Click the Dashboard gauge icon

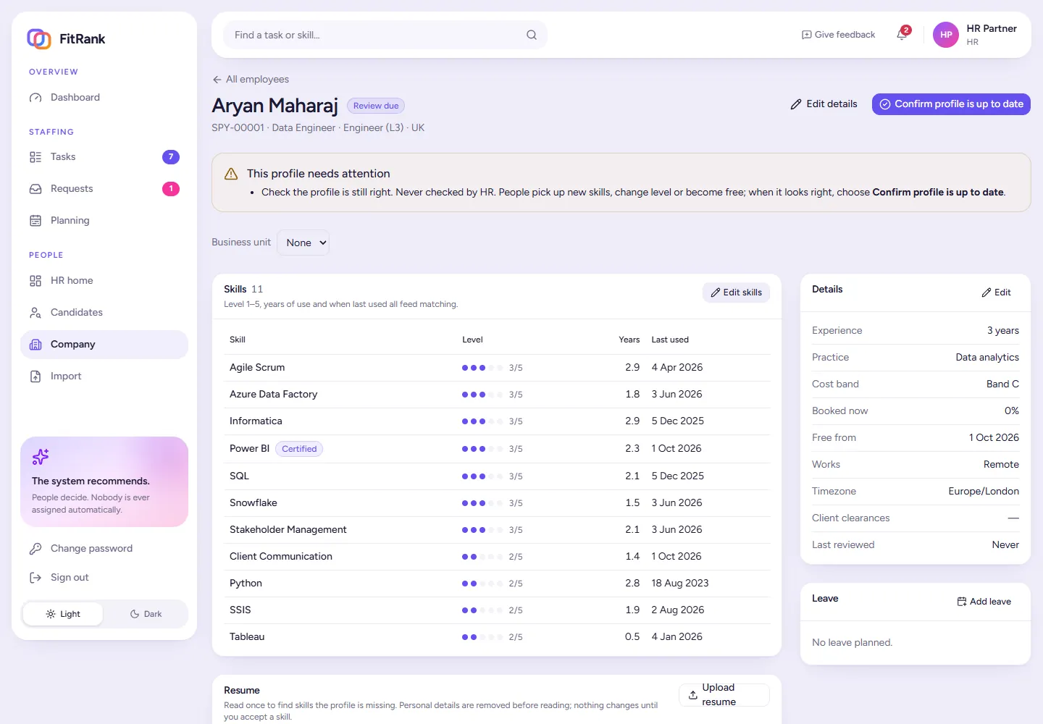click(35, 98)
